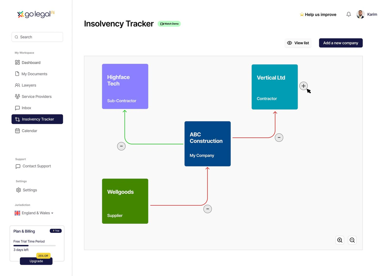Open the Lawyers section
Image resolution: width=388 pixels, height=276 pixels.
[29, 85]
